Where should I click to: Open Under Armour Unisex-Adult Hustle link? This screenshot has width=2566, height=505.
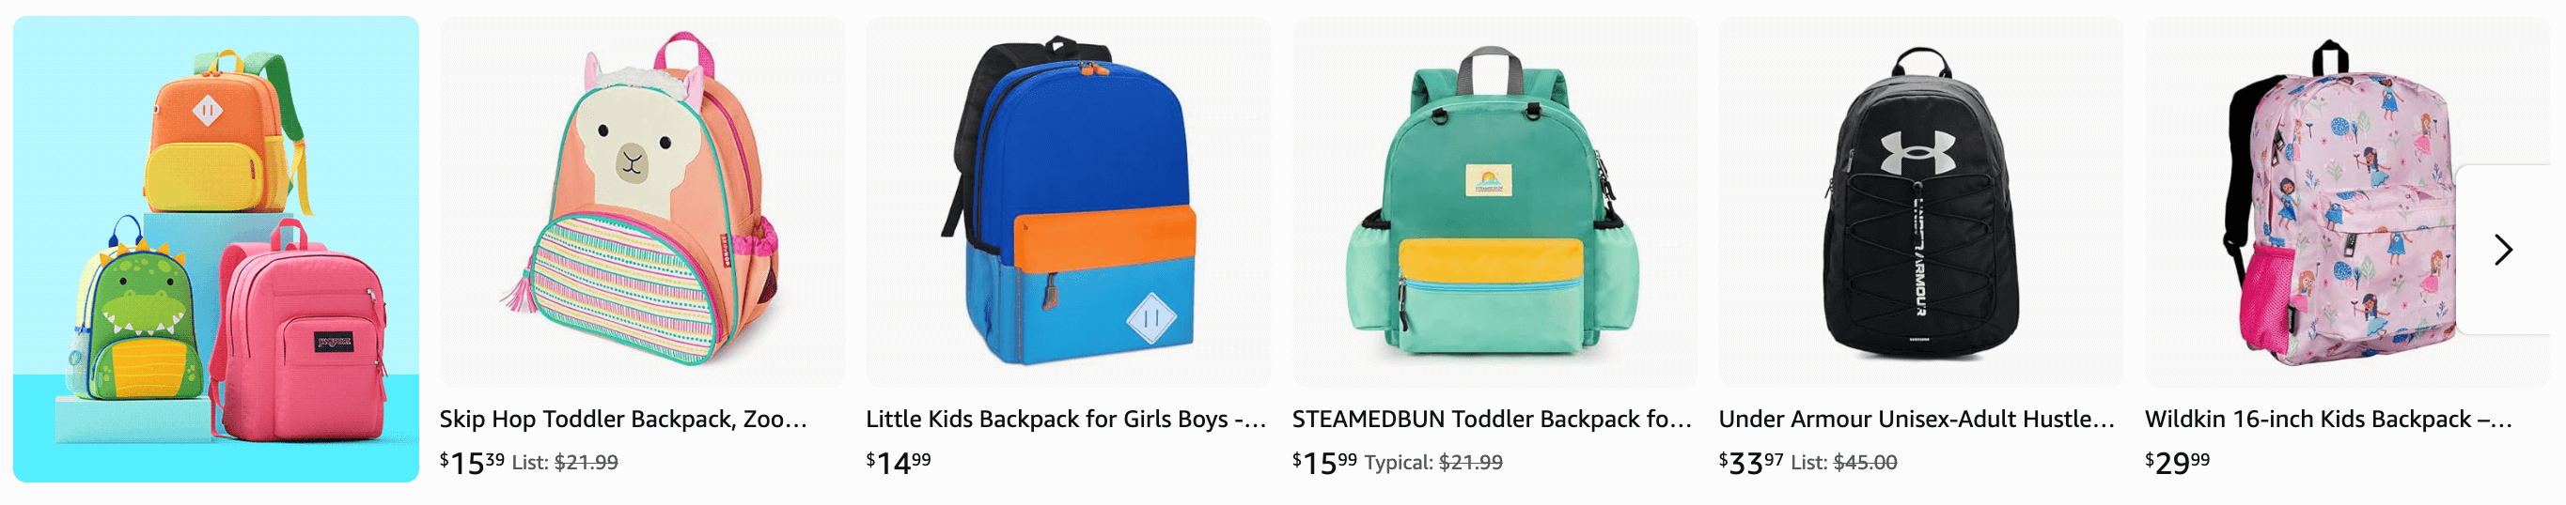(x=1917, y=419)
